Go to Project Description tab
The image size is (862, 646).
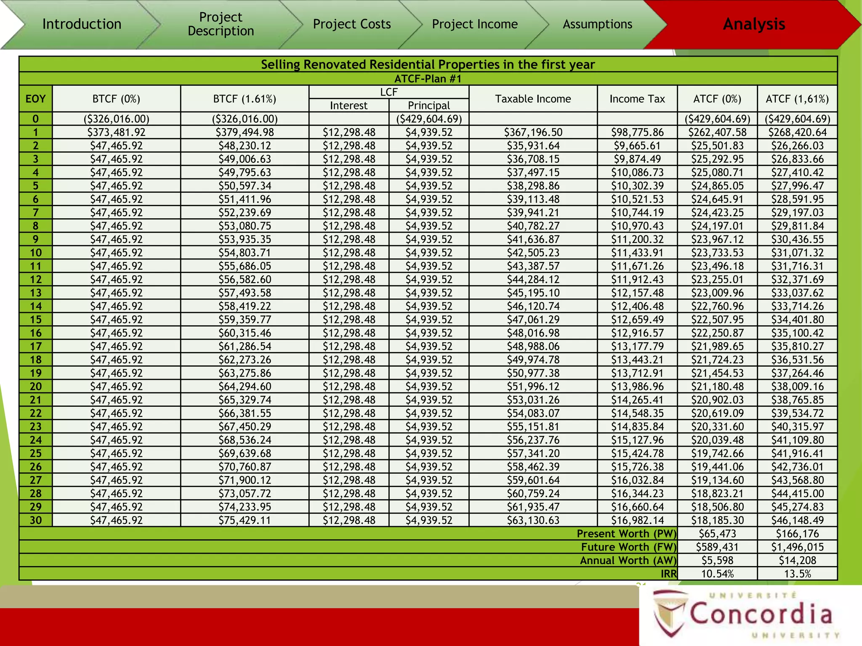(x=221, y=24)
